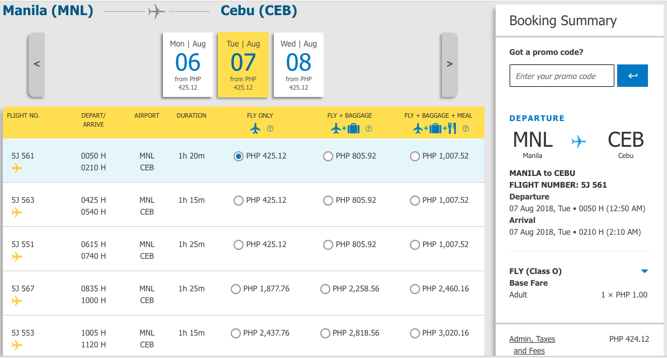
Task: Go to previous dates with left arrow
Action: click(x=36, y=64)
